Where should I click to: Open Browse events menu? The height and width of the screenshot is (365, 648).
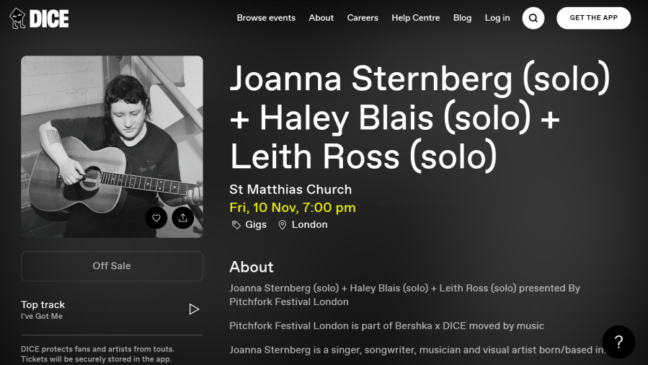[266, 18]
